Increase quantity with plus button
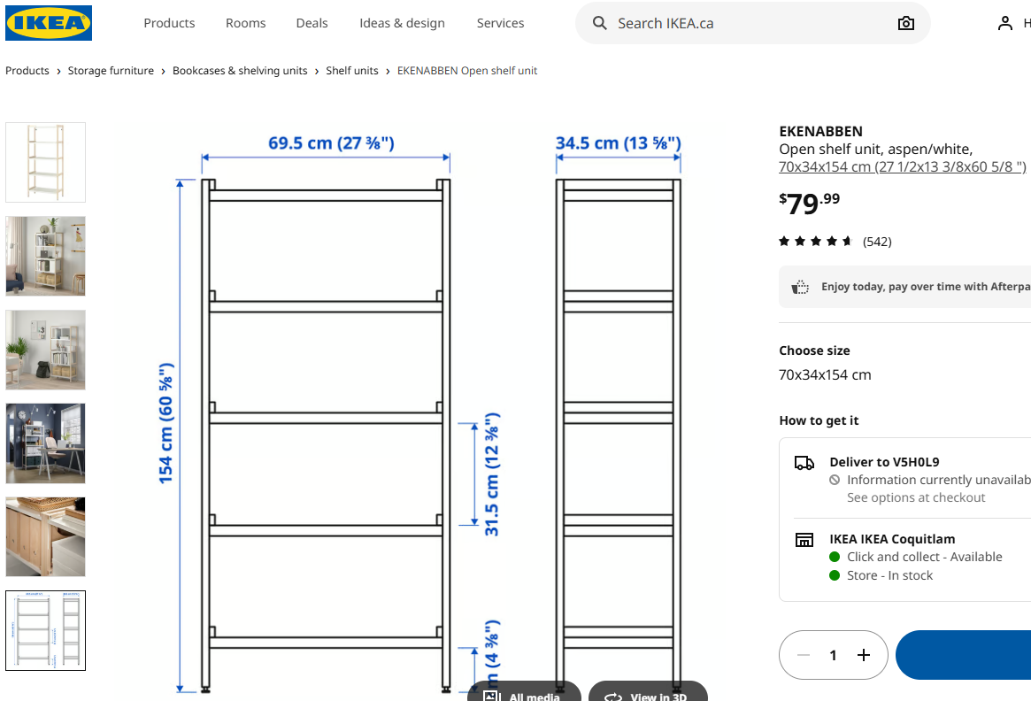 [864, 655]
